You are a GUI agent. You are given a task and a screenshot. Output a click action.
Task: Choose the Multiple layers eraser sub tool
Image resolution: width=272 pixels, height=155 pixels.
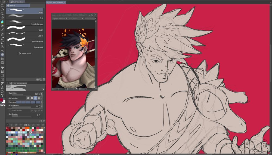tap(25, 40)
